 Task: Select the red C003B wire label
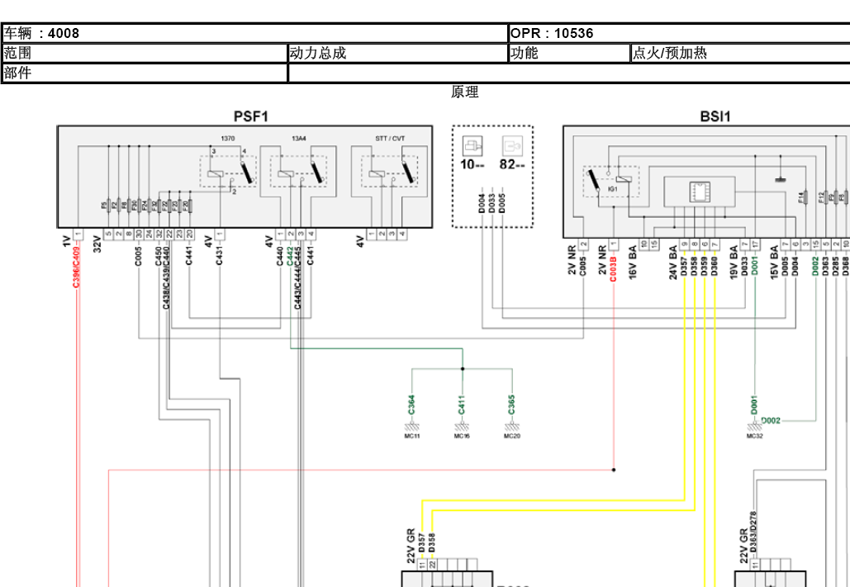pos(613,267)
